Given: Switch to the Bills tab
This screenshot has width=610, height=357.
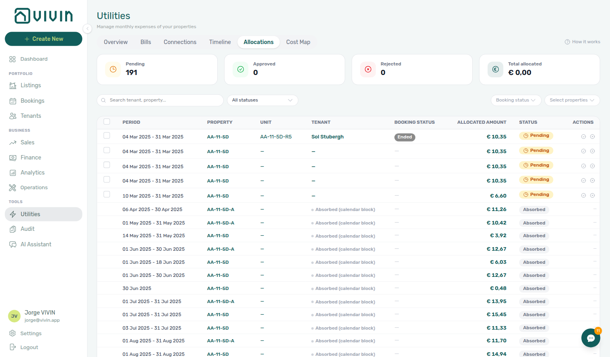Looking at the screenshot, I should 146,42.
